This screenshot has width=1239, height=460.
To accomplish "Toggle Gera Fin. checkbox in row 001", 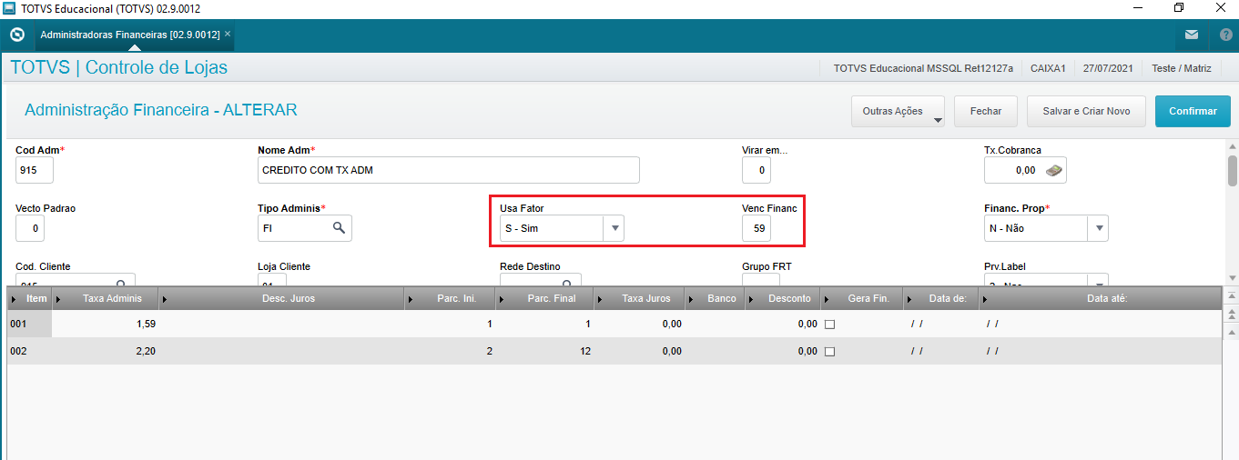I will tap(829, 325).
